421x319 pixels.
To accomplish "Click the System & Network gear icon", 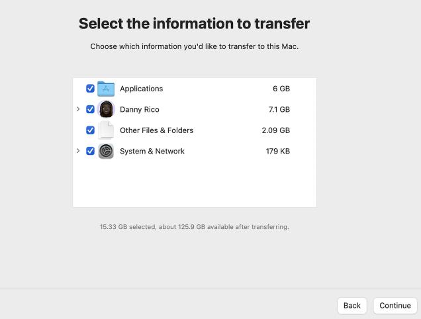I will 106,151.
